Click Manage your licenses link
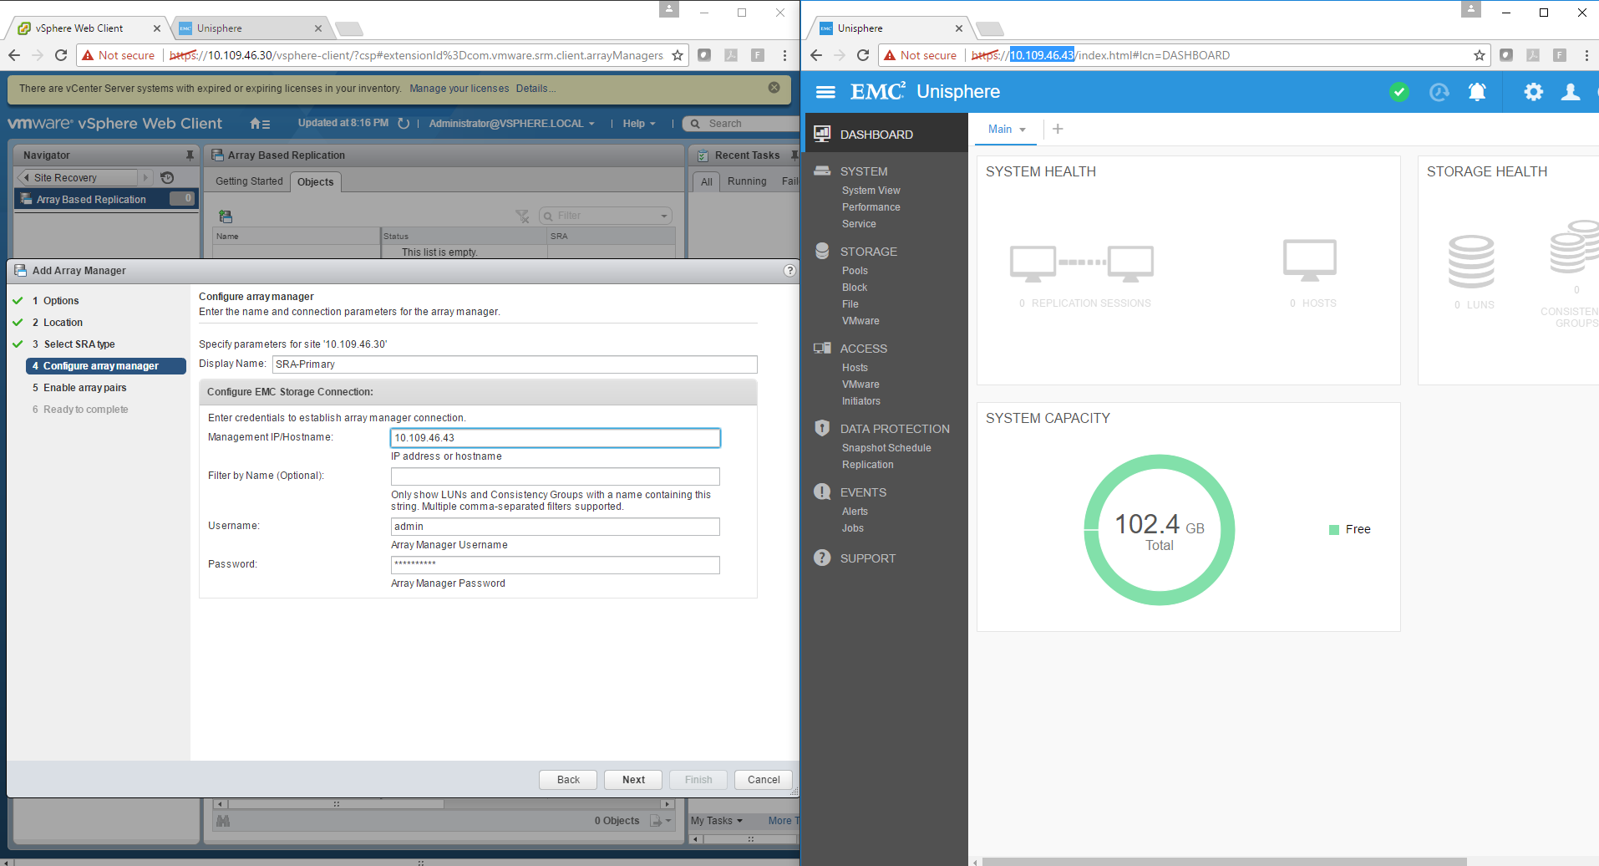 [x=459, y=89]
